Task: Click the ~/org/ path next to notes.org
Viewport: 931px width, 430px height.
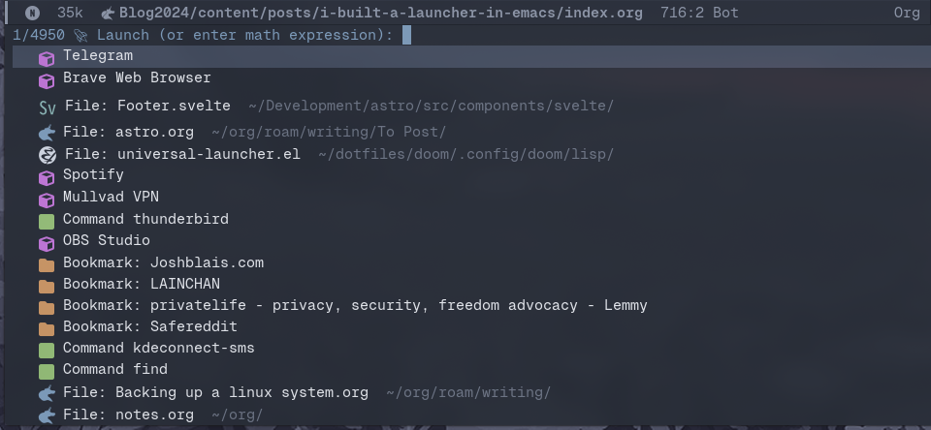Action: tap(237, 415)
